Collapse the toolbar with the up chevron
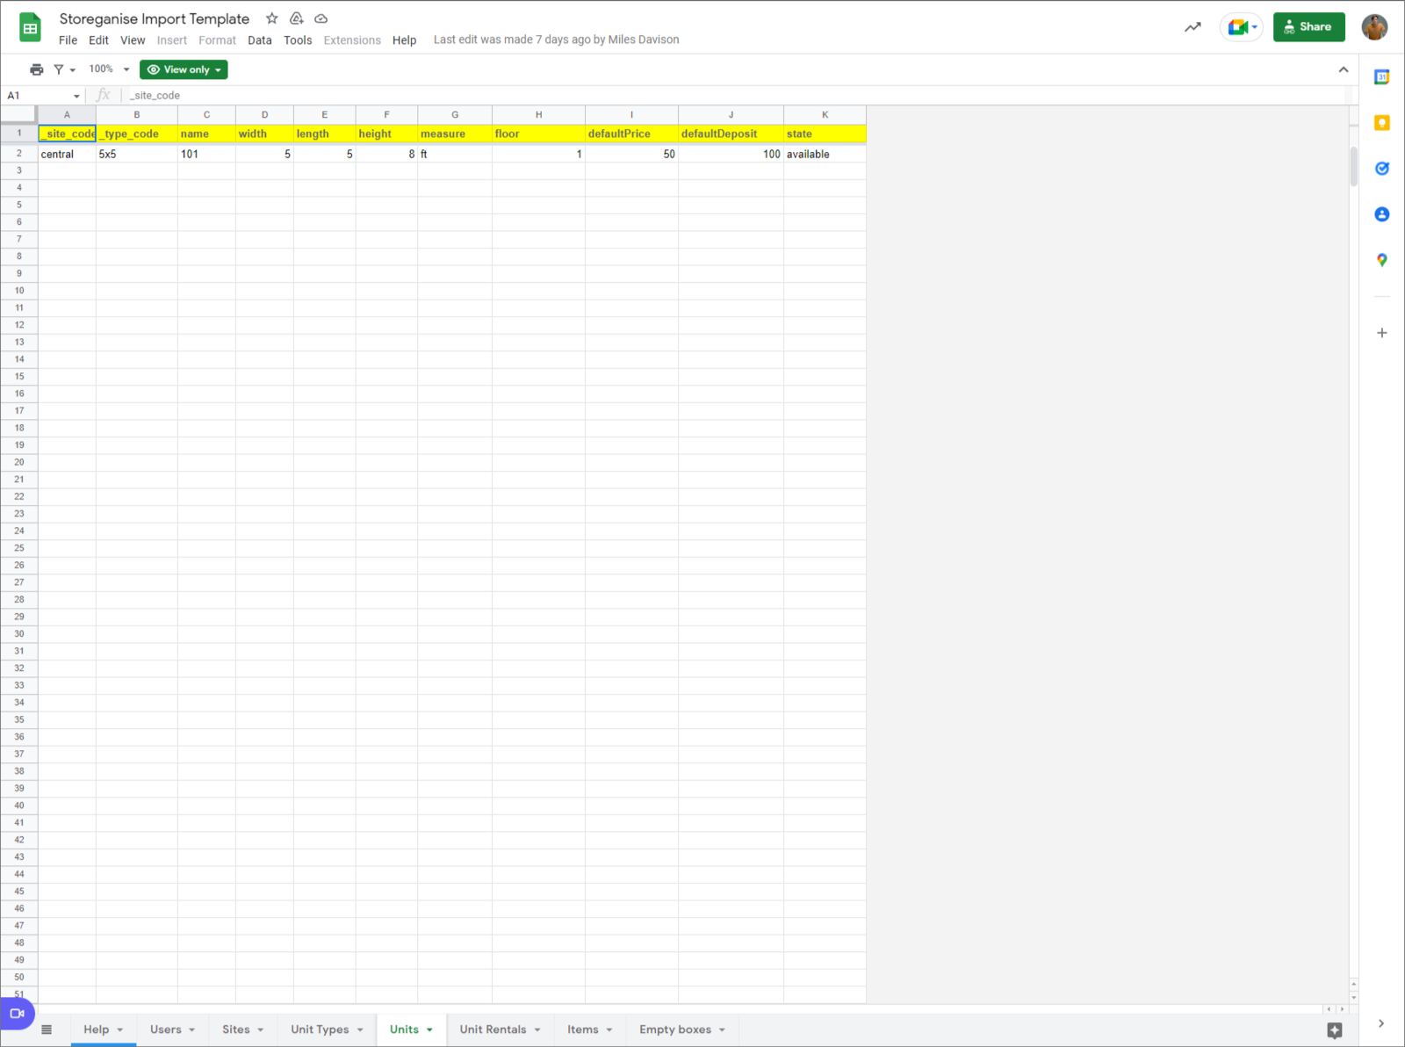This screenshot has height=1047, width=1405. tap(1344, 69)
